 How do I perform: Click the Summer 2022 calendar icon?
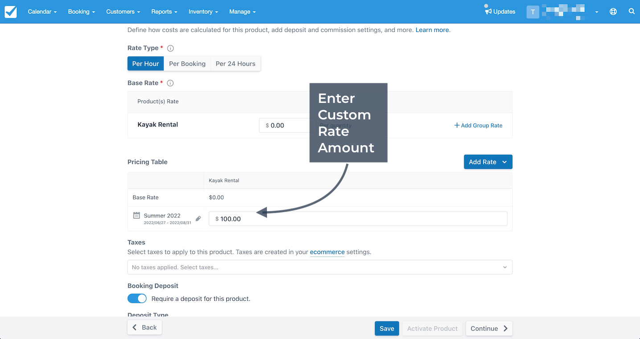(x=137, y=216)
